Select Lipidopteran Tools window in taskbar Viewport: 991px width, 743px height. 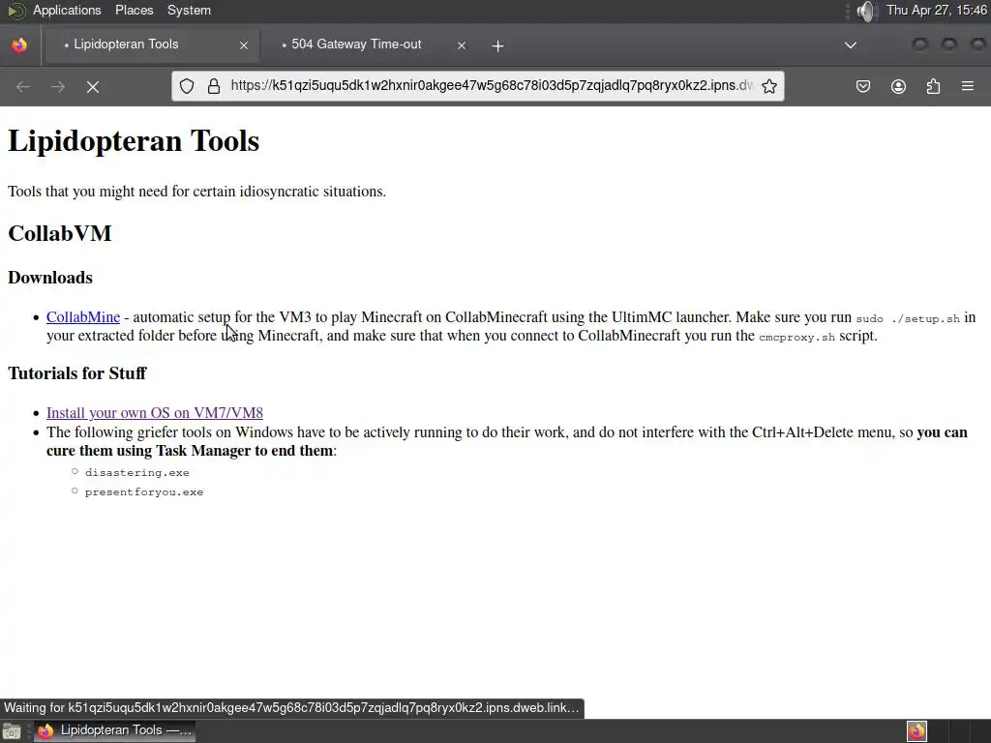(x=114, y=731)
